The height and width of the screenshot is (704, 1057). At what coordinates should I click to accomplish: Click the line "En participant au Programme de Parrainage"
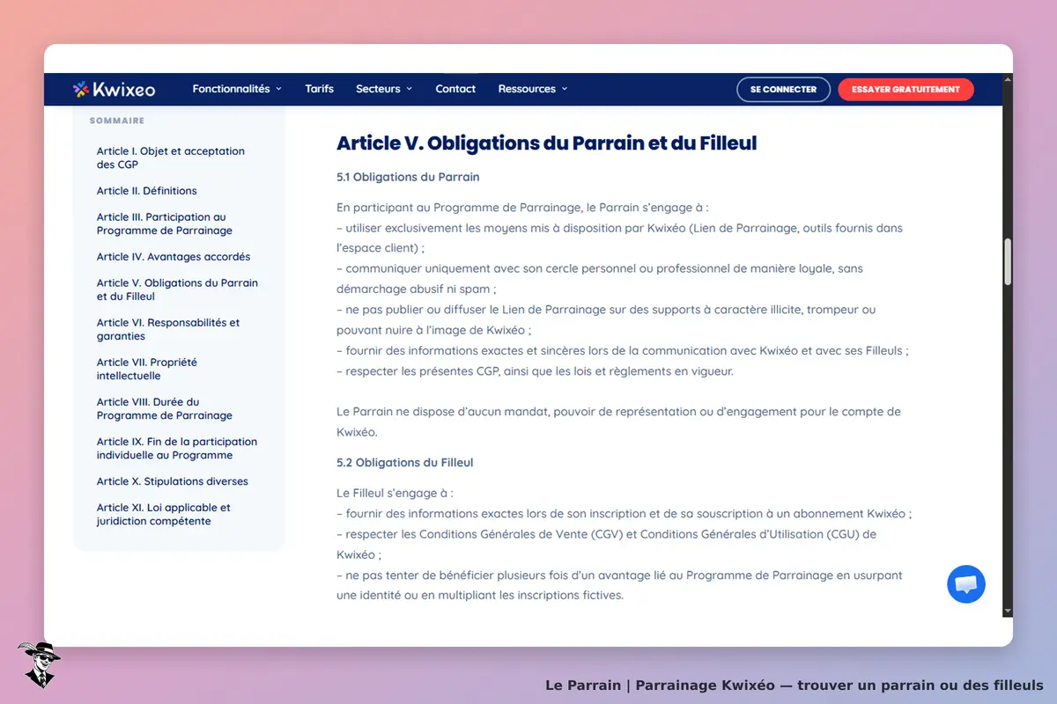(522, 208)
